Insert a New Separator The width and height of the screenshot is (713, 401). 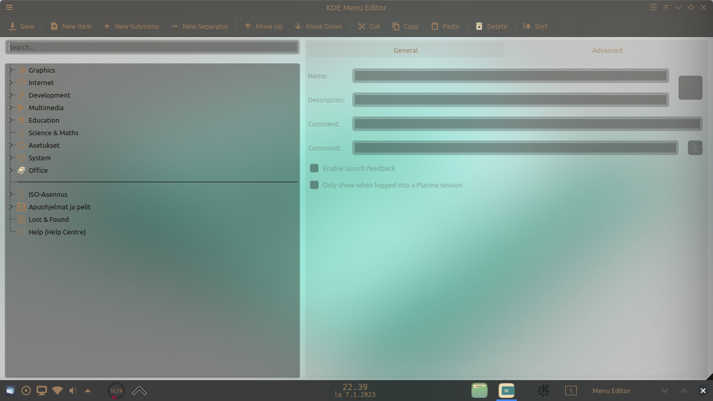(x=199, y=26)
